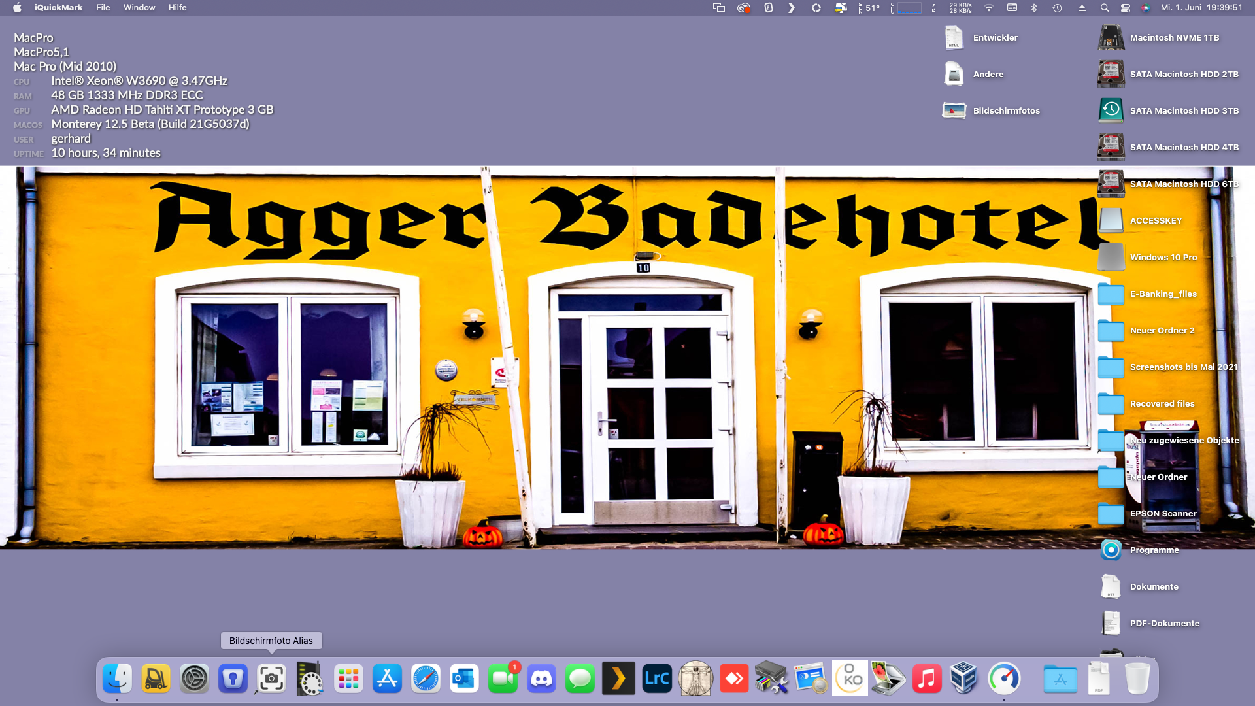Image resolution: width=1255 pixels, height=706 pixels.
Task: Launch the AnyDesk dock icon
Action: [734, 679]
